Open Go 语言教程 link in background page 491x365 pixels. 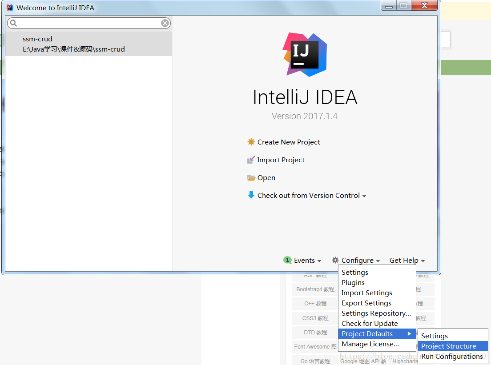pos(315,361)
